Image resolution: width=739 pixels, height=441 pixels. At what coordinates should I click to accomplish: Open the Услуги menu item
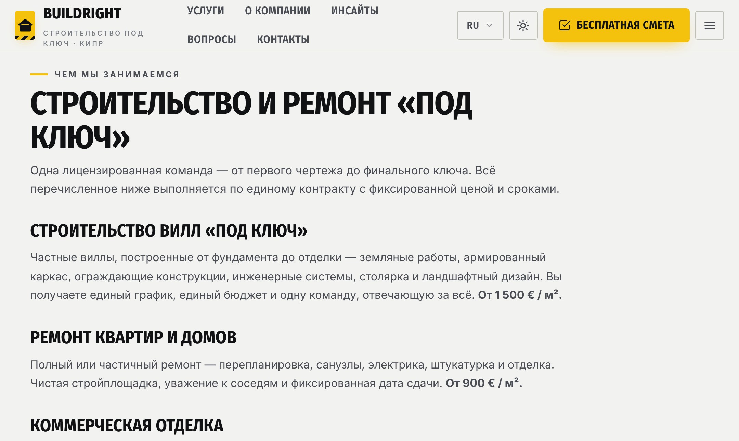coord(206,11)
